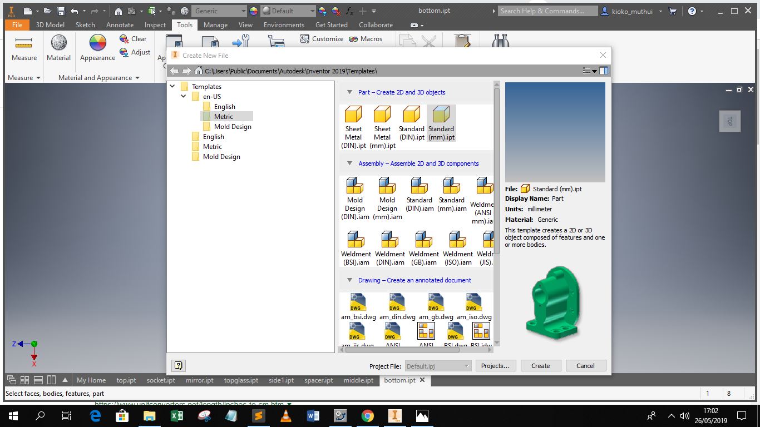
Task: Open the Macros command in the ribbon
Action: (366, 39)
